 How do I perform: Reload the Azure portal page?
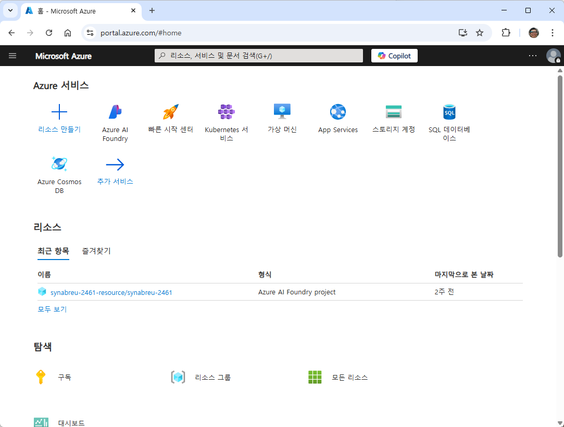(49, 33)
